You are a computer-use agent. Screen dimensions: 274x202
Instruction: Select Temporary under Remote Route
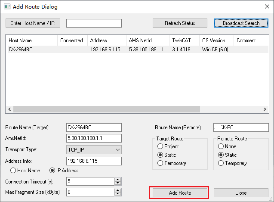[221, 163]
